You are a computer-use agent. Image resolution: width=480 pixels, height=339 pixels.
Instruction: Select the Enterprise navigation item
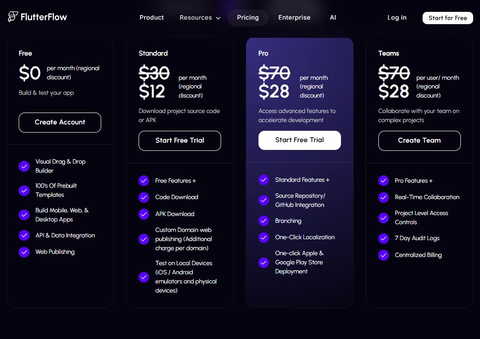(x=294, y=17)
